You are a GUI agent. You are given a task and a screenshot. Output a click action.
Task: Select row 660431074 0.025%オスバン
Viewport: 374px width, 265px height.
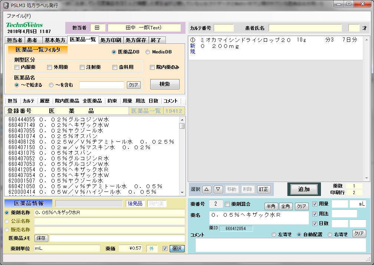[92, 136]
